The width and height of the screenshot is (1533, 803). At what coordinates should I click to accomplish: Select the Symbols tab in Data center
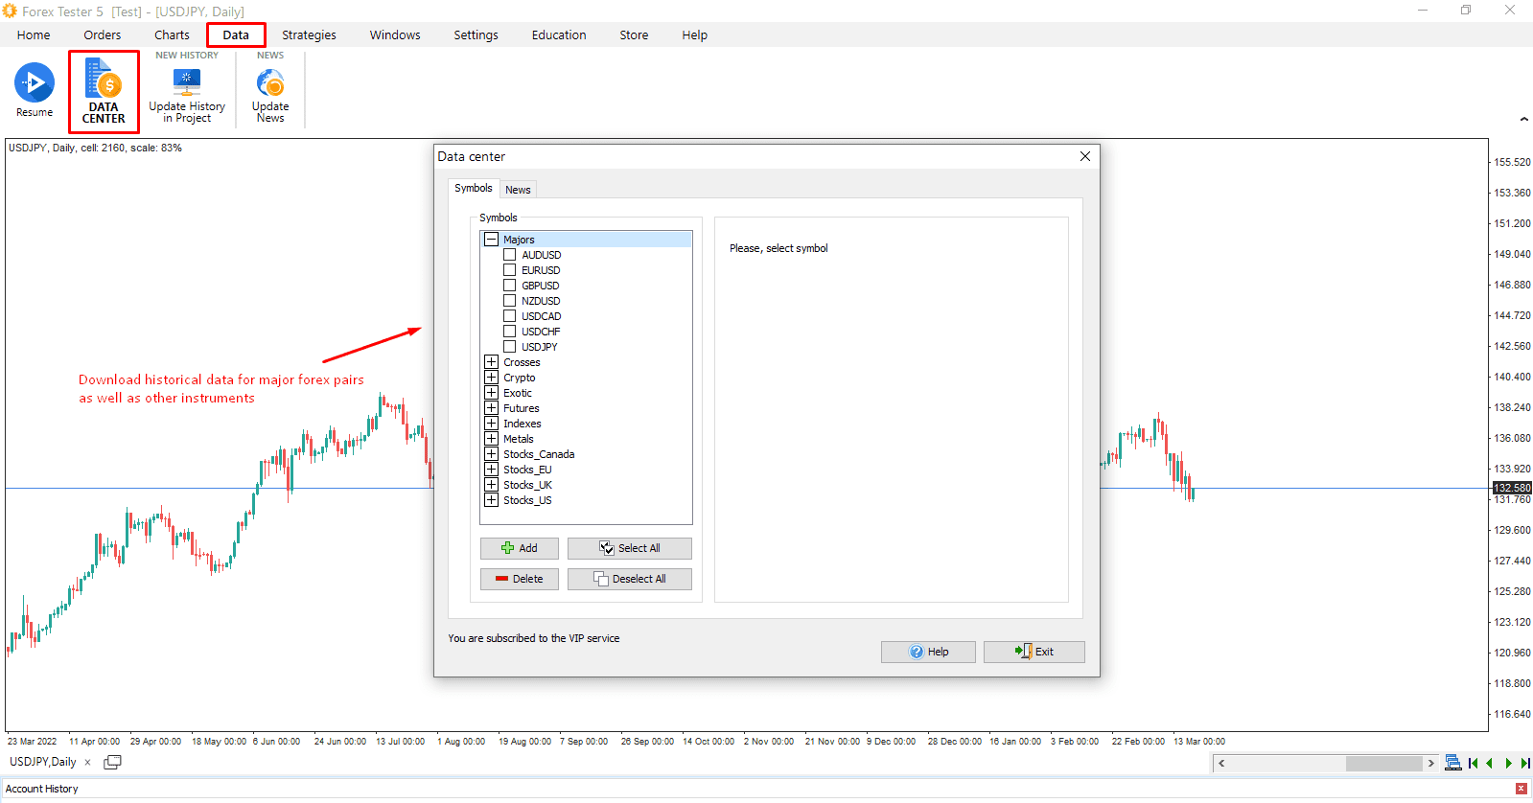point(474,189)
